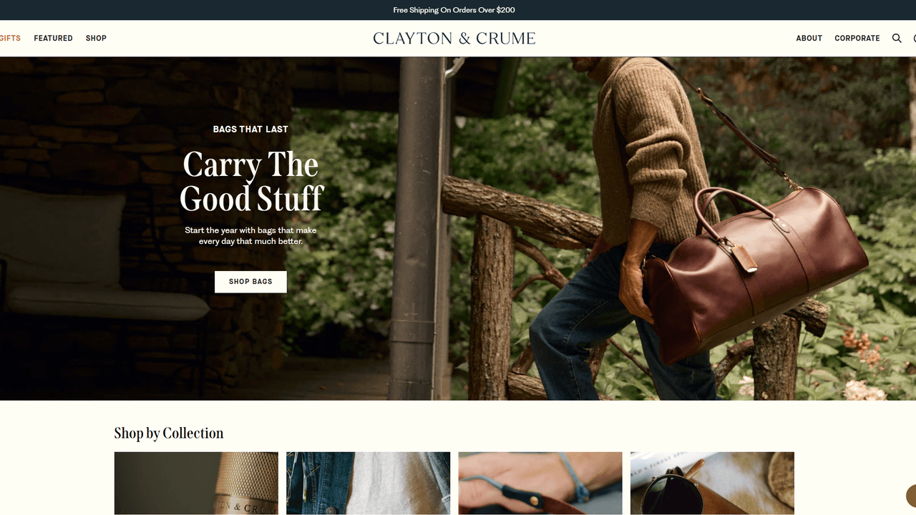The width and height of the screenshot is (916, 515).
Task: Select the CORPORATE menu item
Action: [x=857, y=39]
